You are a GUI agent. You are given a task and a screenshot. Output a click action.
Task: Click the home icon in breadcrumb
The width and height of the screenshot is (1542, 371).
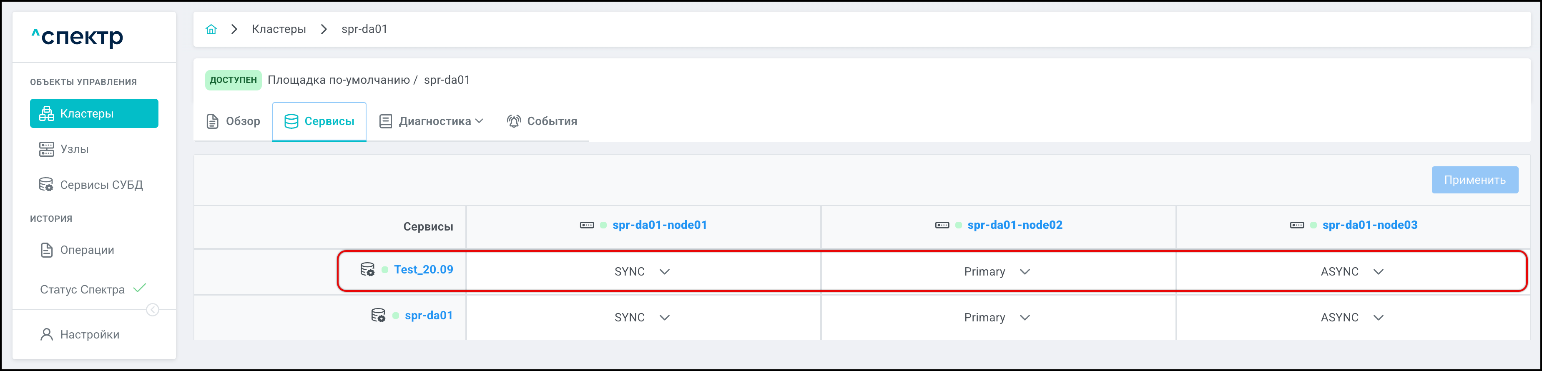211,29
